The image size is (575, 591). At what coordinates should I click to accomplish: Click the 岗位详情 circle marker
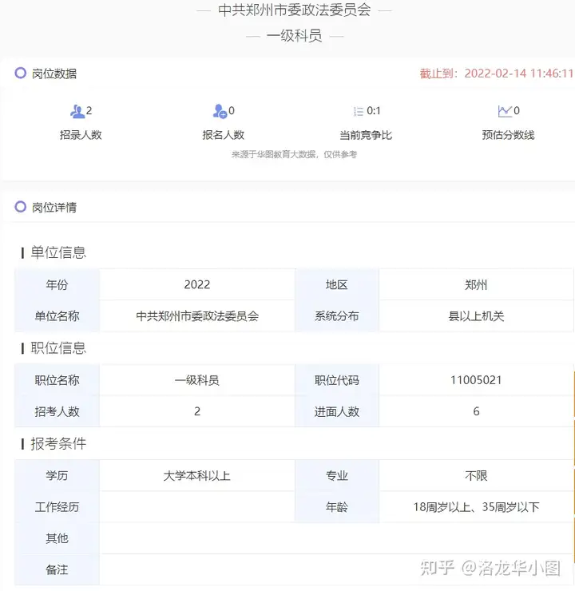coord(20,207)
